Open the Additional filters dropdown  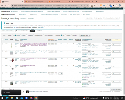(x=85, y=35)
